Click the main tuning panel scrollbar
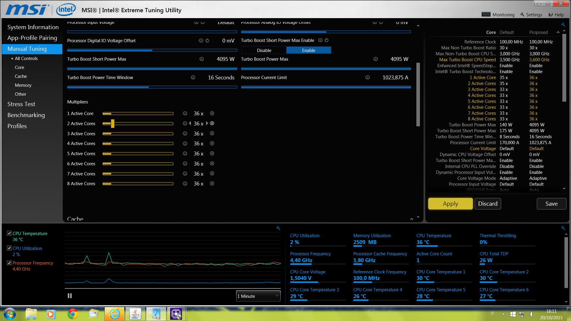This screenshot has height=321, width=571. pyautogui.click(x=418, y=95)
